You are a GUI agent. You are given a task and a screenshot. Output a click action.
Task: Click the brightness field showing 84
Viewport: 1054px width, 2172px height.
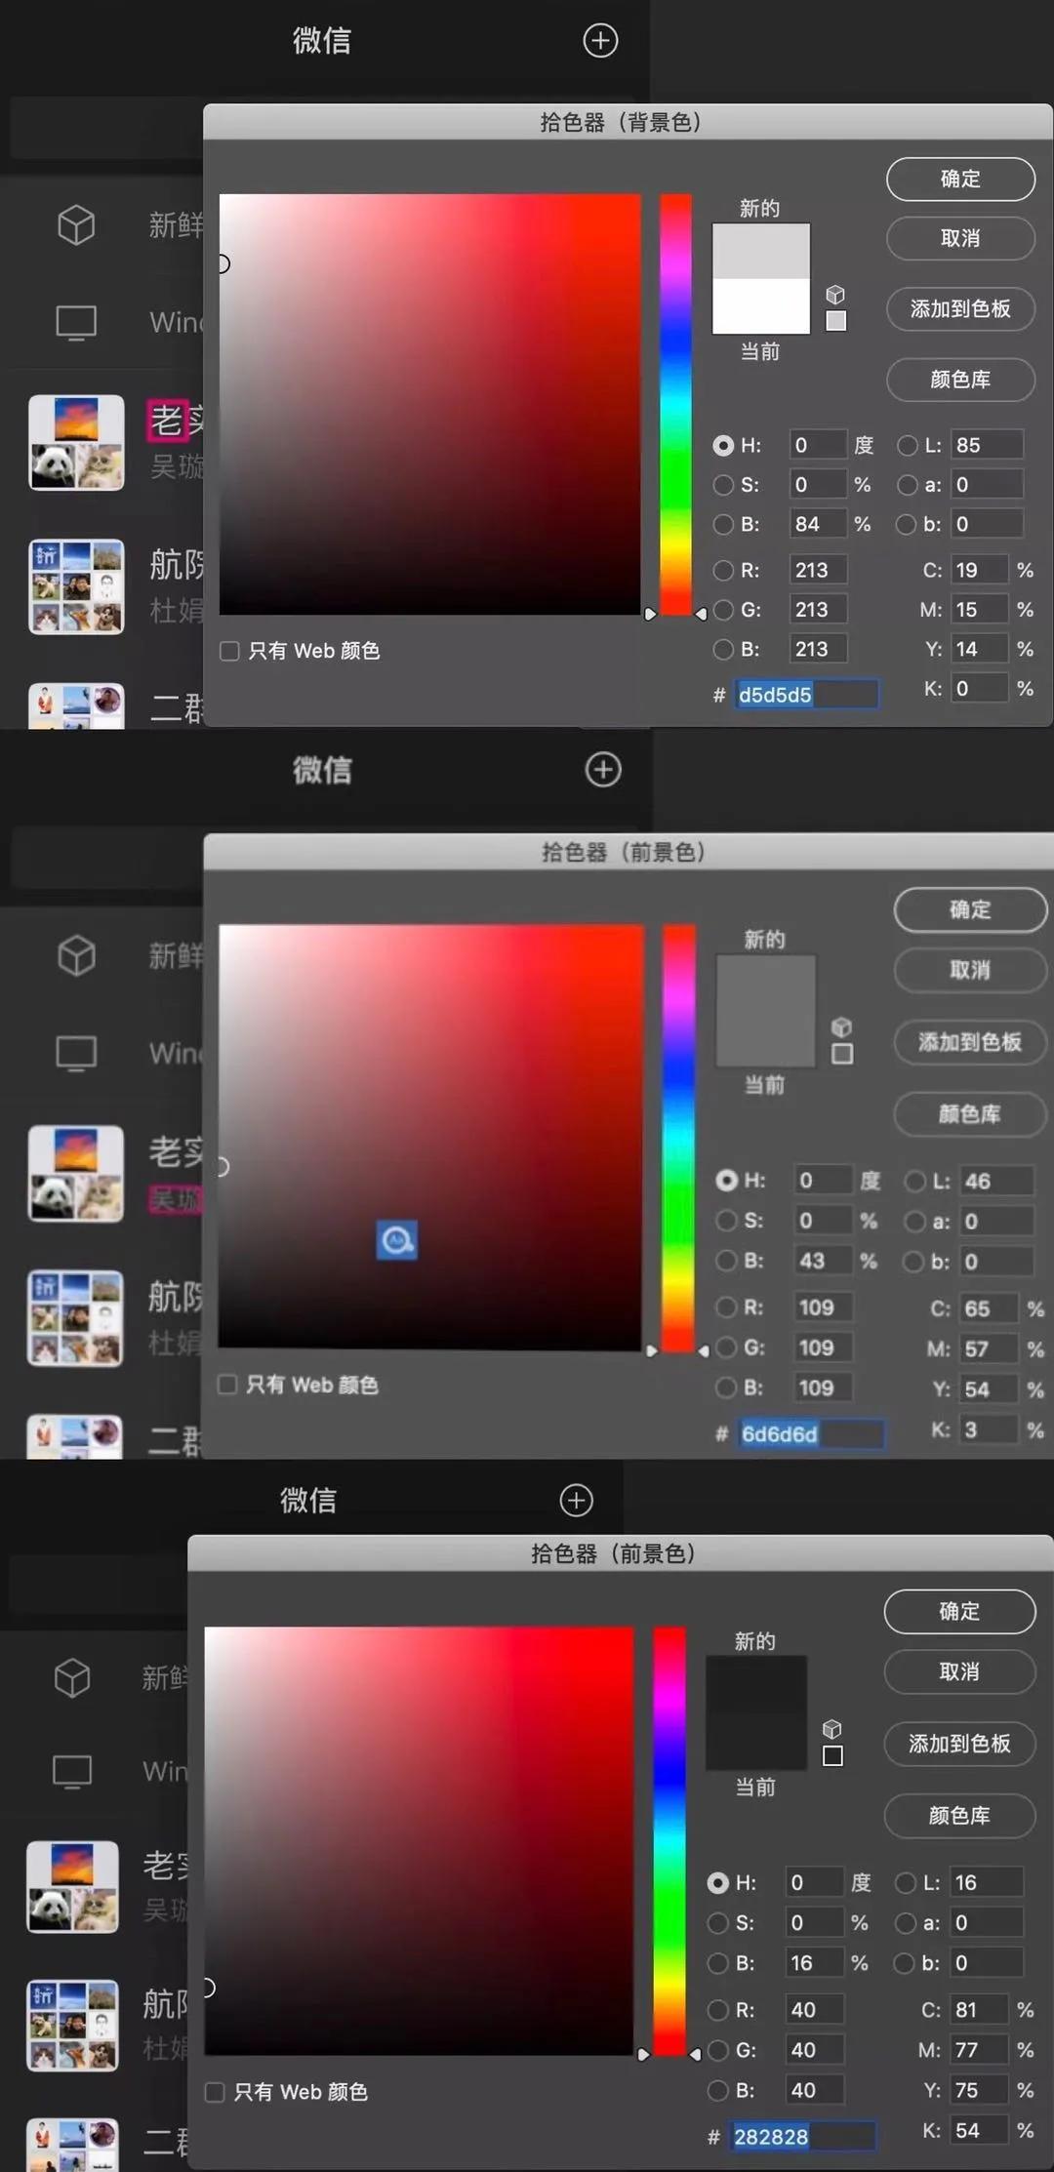point(817,524)
